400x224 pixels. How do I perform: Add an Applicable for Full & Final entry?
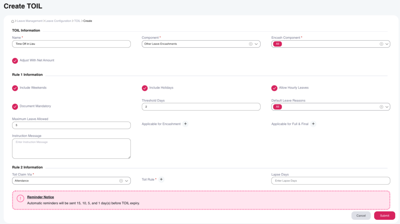[313, 124]
